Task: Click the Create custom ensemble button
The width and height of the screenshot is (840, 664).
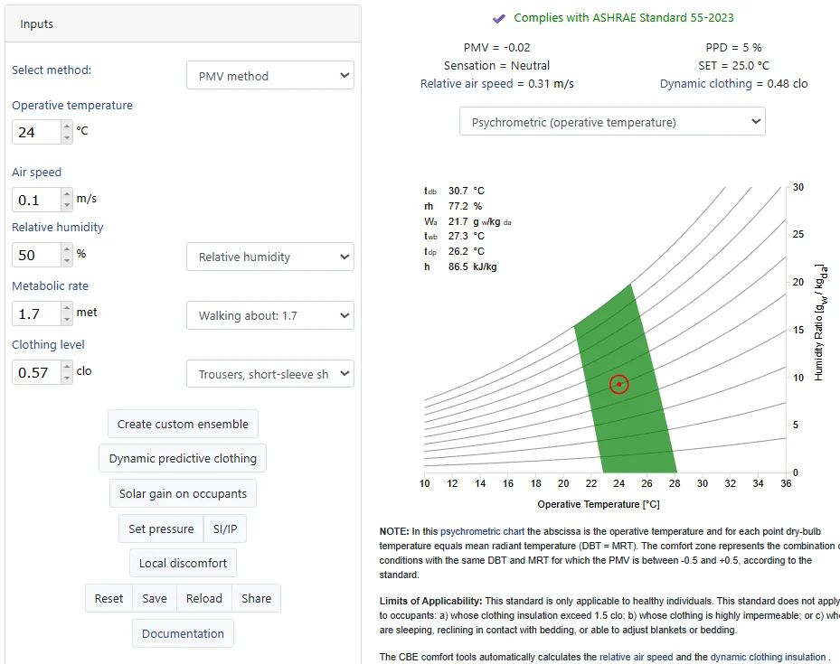Action: 183,424
